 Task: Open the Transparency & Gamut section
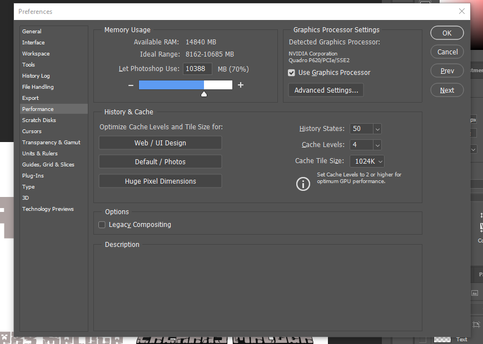[51, 142]
